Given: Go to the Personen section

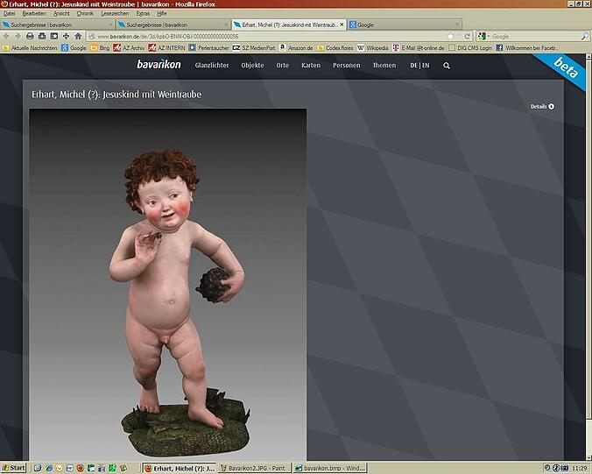Looking at the screenshot, I should 346,66.
